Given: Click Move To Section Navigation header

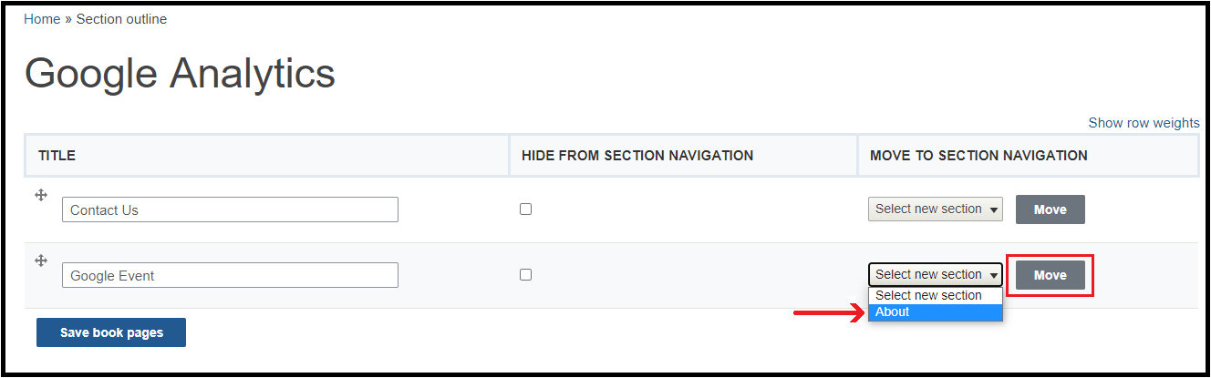Looking at the screenshot, I should point(978,156).
